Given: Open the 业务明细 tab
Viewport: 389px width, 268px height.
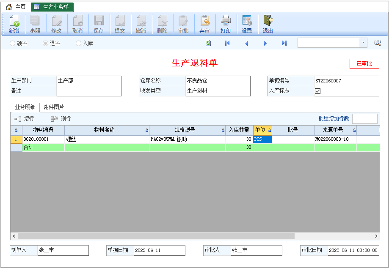Looking at the screenshot, I should tap(25, 107).
